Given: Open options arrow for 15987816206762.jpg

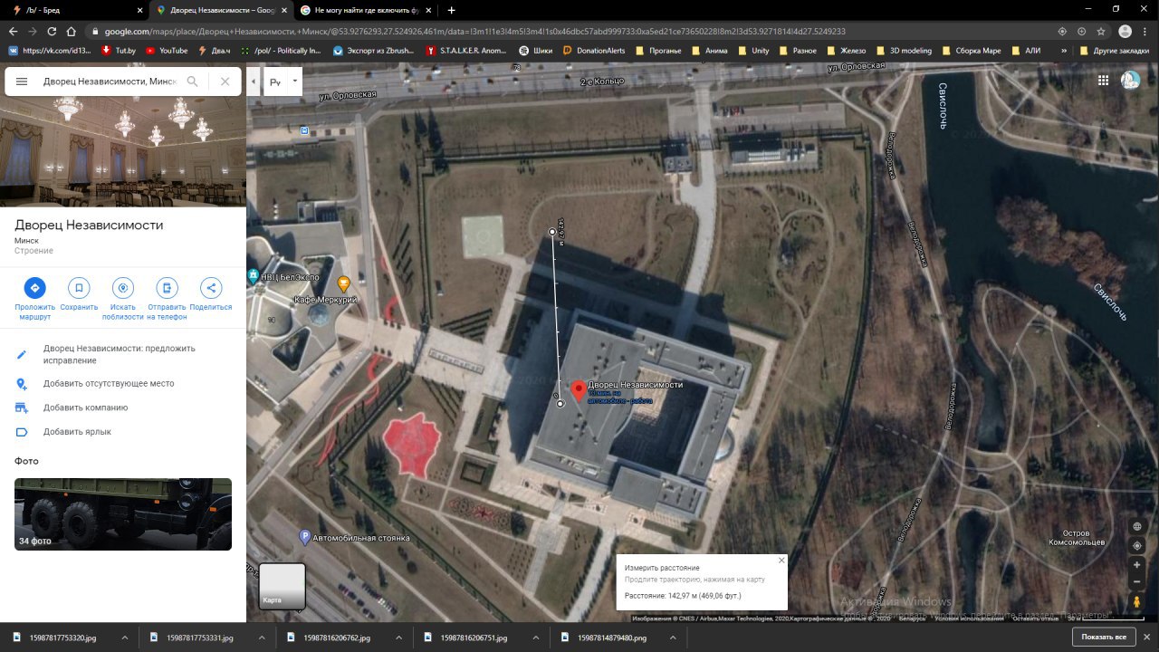Looking at the screenshot, I should coord(398,638).
